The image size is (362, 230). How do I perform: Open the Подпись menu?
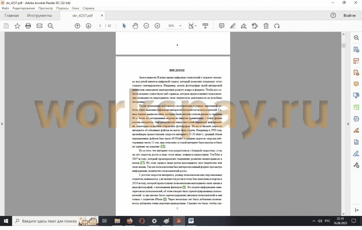[x=62, y=8]
